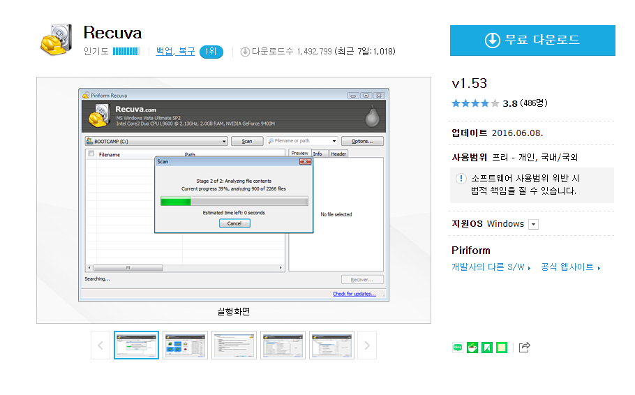The width and height of the screenshot is (635, 395).
Task: Expand the 지원OS Windows dropdown
Action: (533, 224)
